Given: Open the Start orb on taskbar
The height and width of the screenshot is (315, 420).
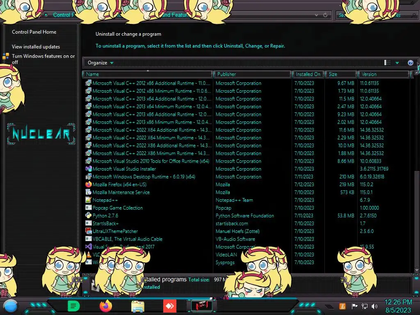Looking at the screenshot, I should (11, 306).
